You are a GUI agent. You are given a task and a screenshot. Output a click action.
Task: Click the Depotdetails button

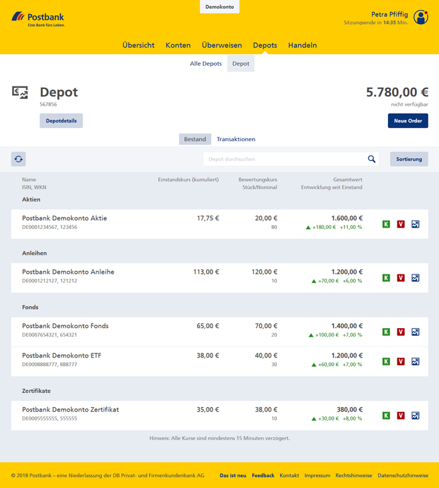(61, 120)
